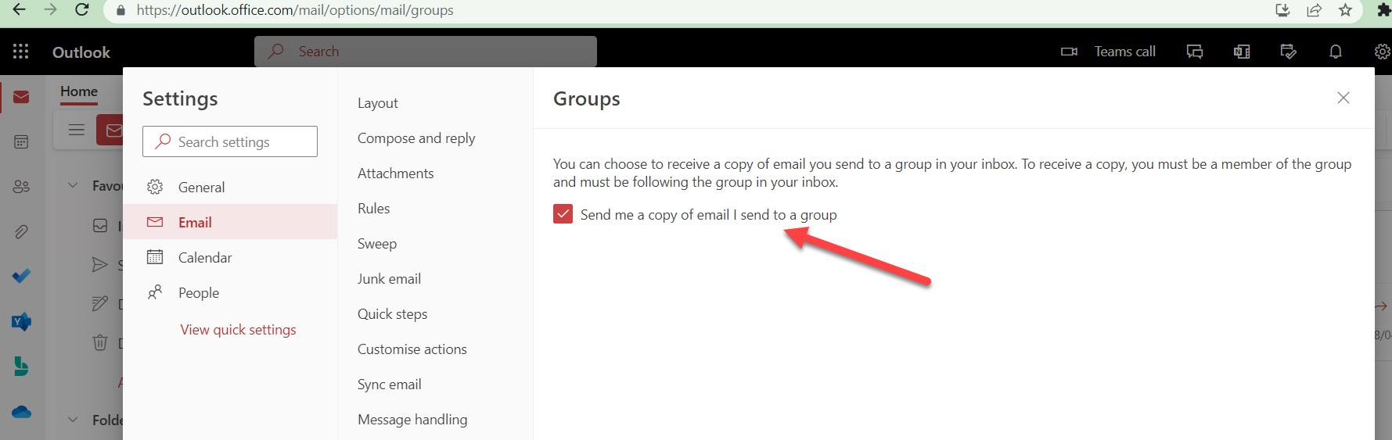Screen dimensions: 1392x440
Task: Start a Teams call
Action: [1108, 52]
